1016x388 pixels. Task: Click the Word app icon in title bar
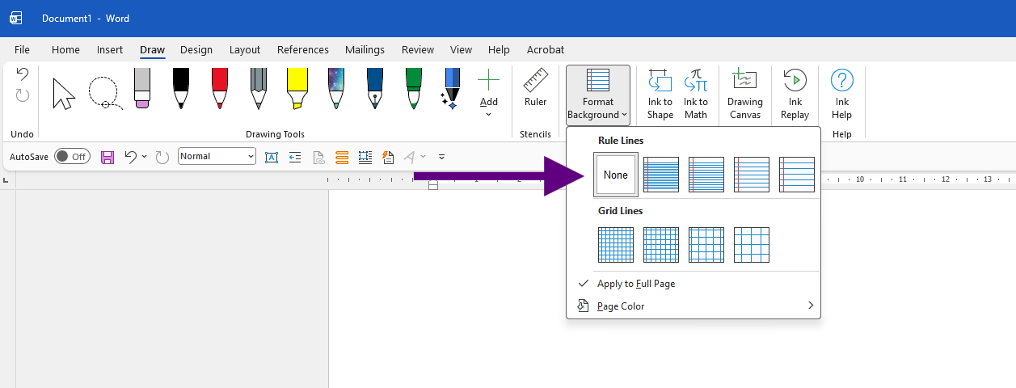coord(15,18)
